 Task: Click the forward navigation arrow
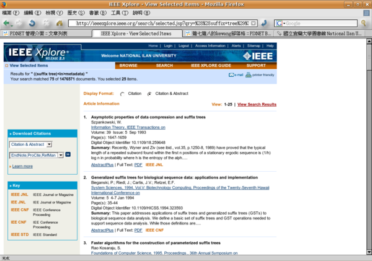[19, 23]
